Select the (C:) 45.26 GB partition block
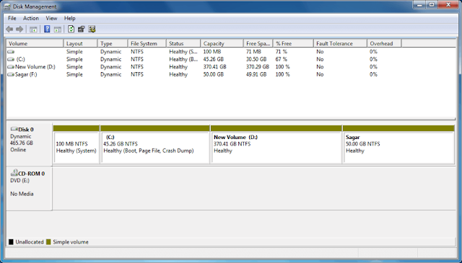The image size is (462, 263). coord(155,144)
